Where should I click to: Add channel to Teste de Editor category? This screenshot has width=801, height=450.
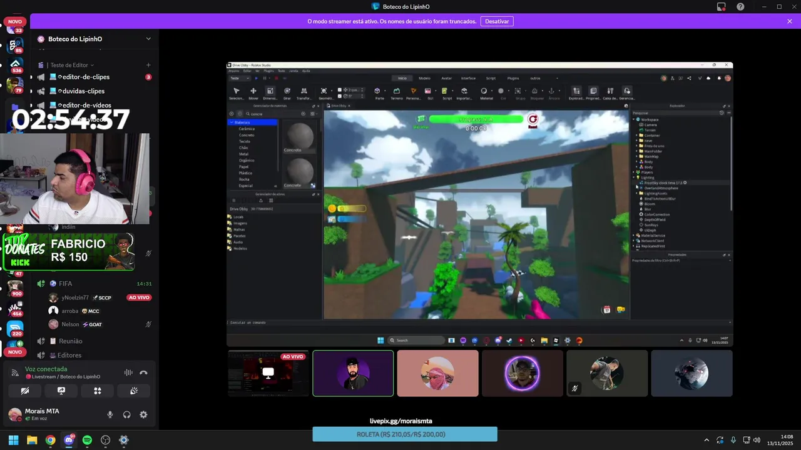[x=148, y=65]
